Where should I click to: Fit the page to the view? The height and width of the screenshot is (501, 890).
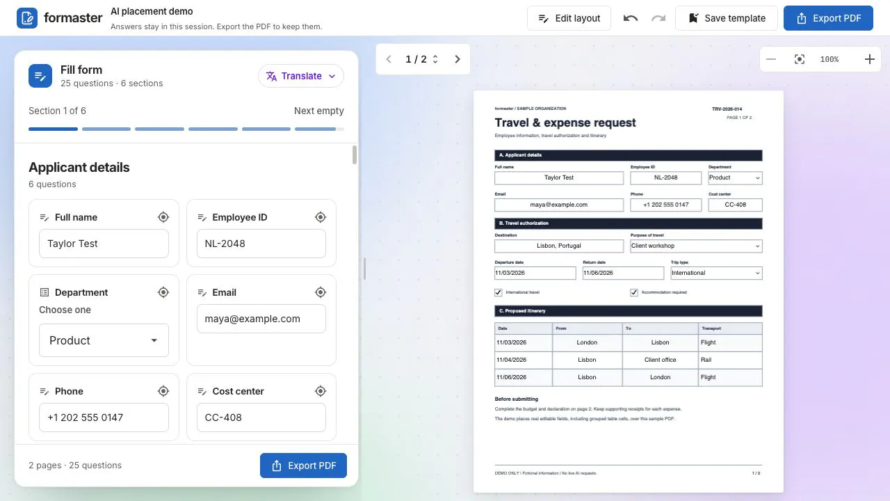click(x=800, y=59)
